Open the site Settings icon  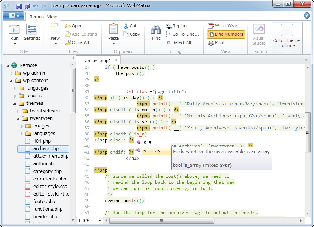click(32, 30)
